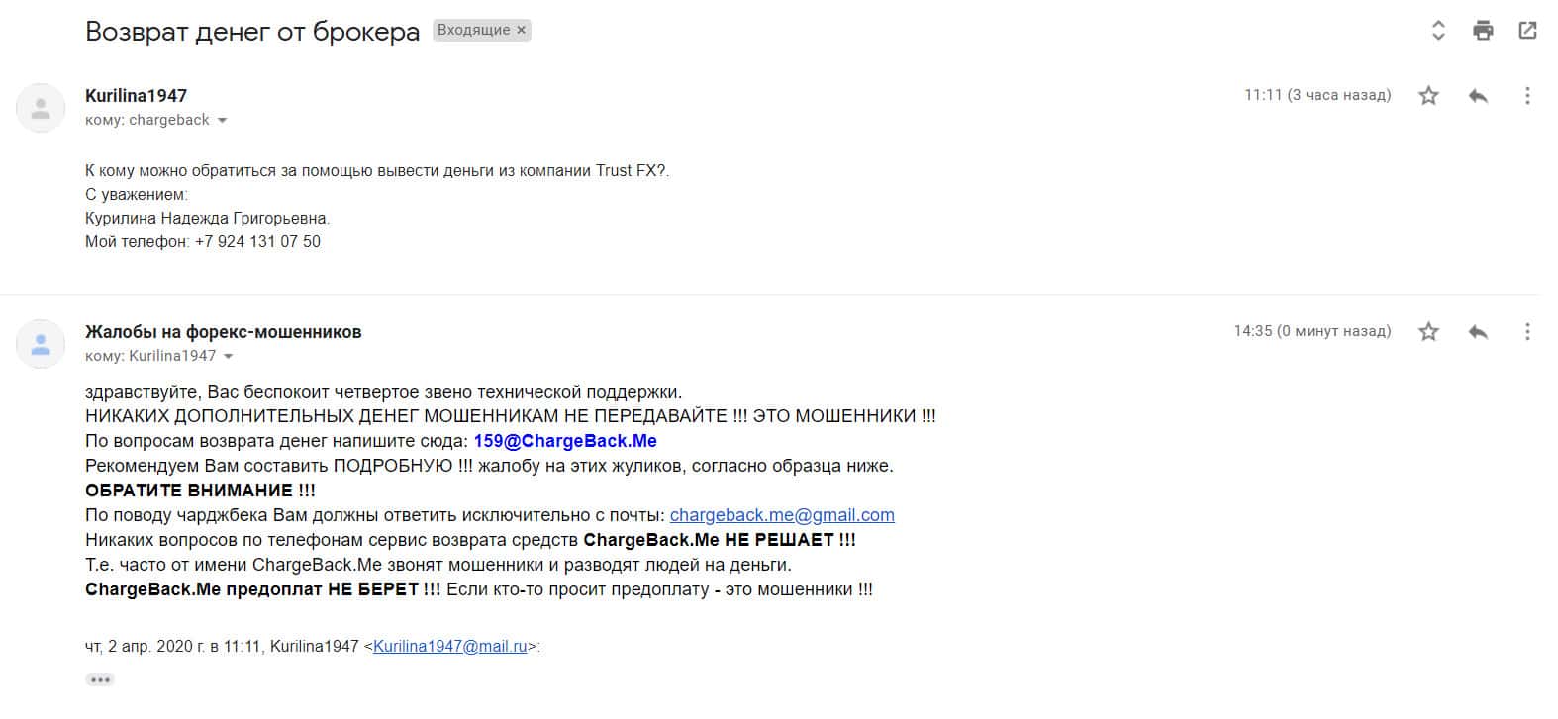Toggle expand all messages arrows icon

(x=1438, y=30)
